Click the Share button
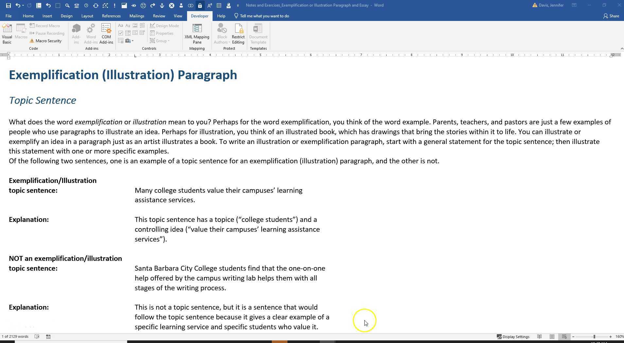Image resolution: width=624 pixels, height=343 pixels. pyautogui.click(x=611, y=16)
